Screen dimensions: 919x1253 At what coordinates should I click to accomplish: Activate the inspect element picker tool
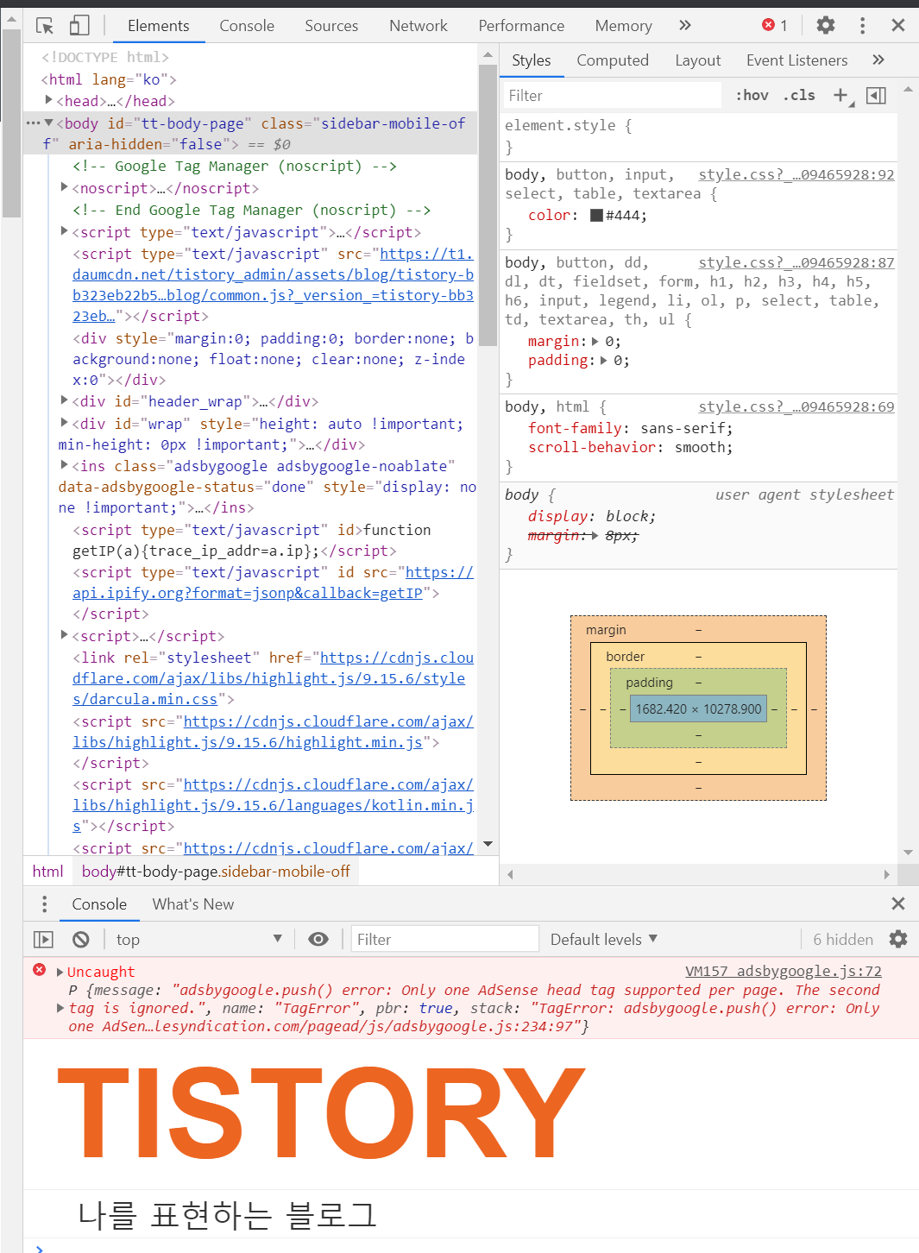coord(45,26)
